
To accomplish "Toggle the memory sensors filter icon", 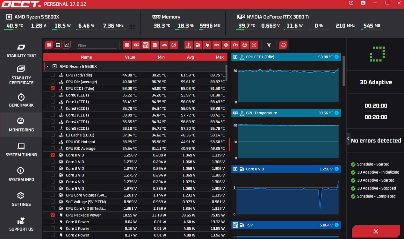I will 164,45.
